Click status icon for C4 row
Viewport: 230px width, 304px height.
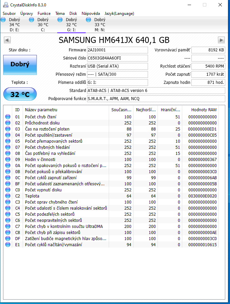coord(8,208)
